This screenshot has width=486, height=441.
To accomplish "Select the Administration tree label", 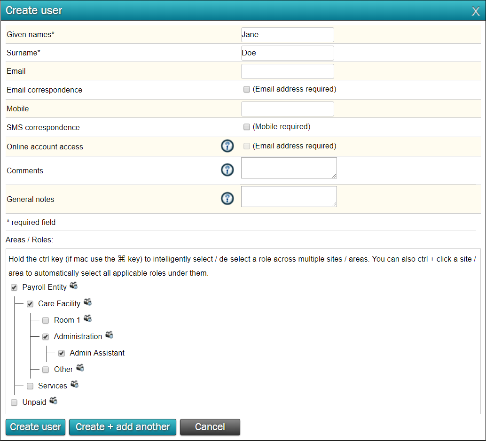I will point(78,337).
